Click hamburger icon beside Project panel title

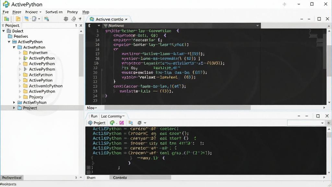(x=3, y=25)
